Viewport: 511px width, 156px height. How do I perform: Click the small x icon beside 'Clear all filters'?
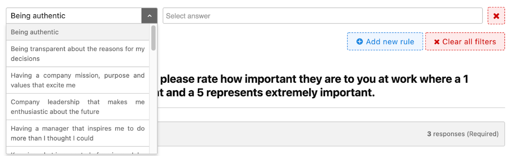click(437, 42)
